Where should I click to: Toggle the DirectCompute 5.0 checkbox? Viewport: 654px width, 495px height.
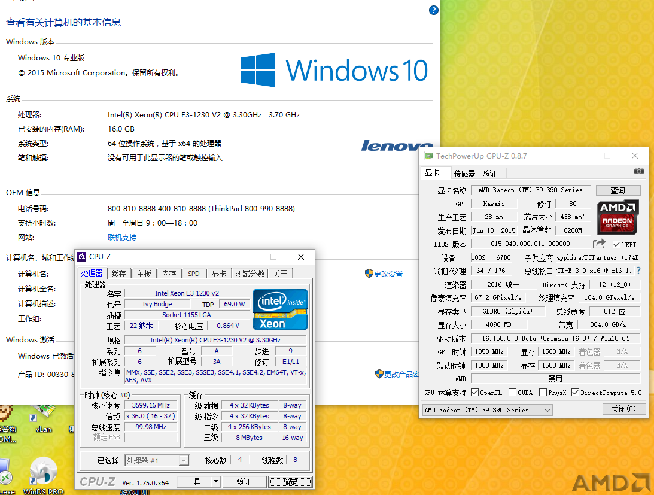click(575, 392)
